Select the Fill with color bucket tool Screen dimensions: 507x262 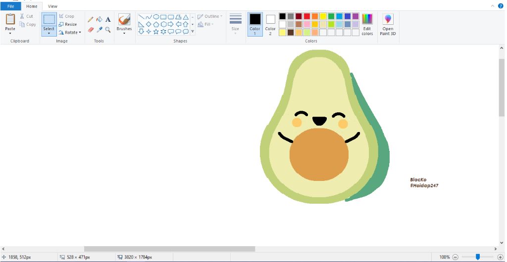(x=99, y=20)
